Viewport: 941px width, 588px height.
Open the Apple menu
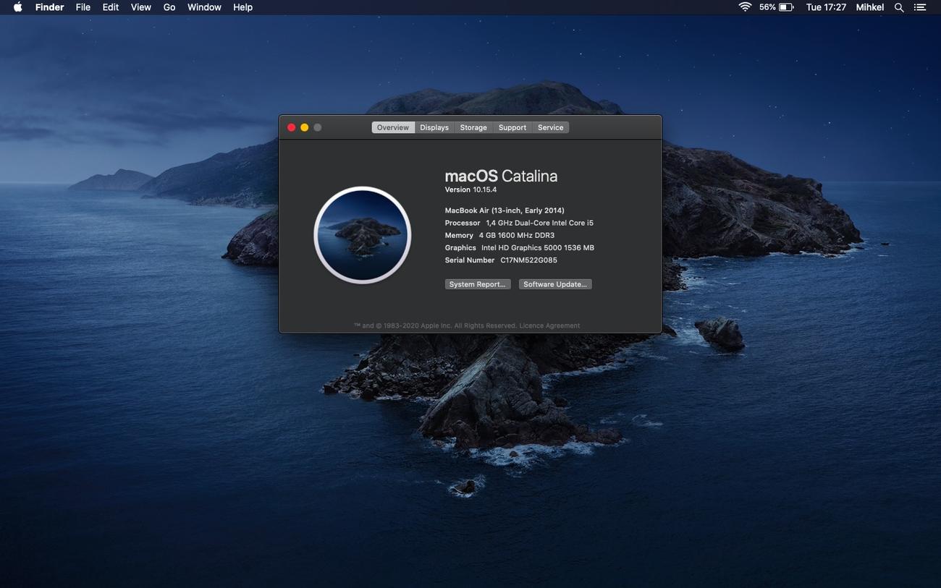coord(17,7)
